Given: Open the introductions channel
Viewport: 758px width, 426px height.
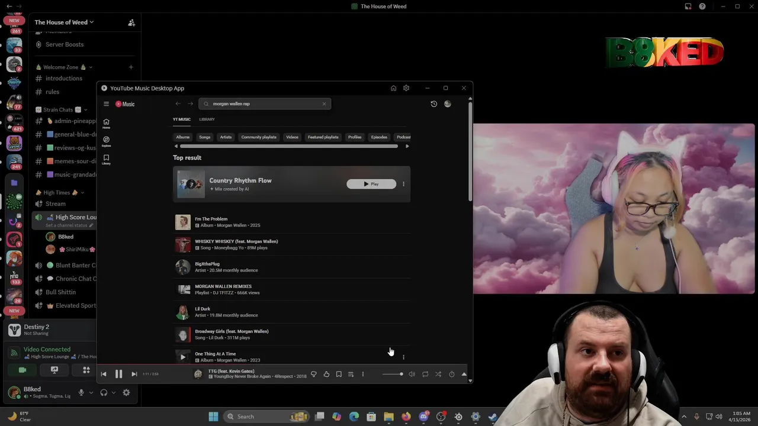Looking at the screenshot, I should click(64, 78).
